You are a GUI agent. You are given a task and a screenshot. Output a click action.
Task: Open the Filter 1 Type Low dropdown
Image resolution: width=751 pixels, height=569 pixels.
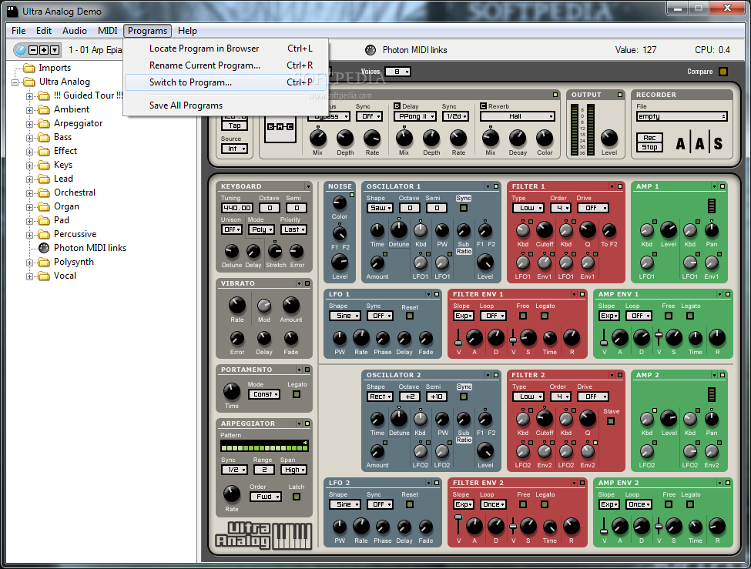528,208
